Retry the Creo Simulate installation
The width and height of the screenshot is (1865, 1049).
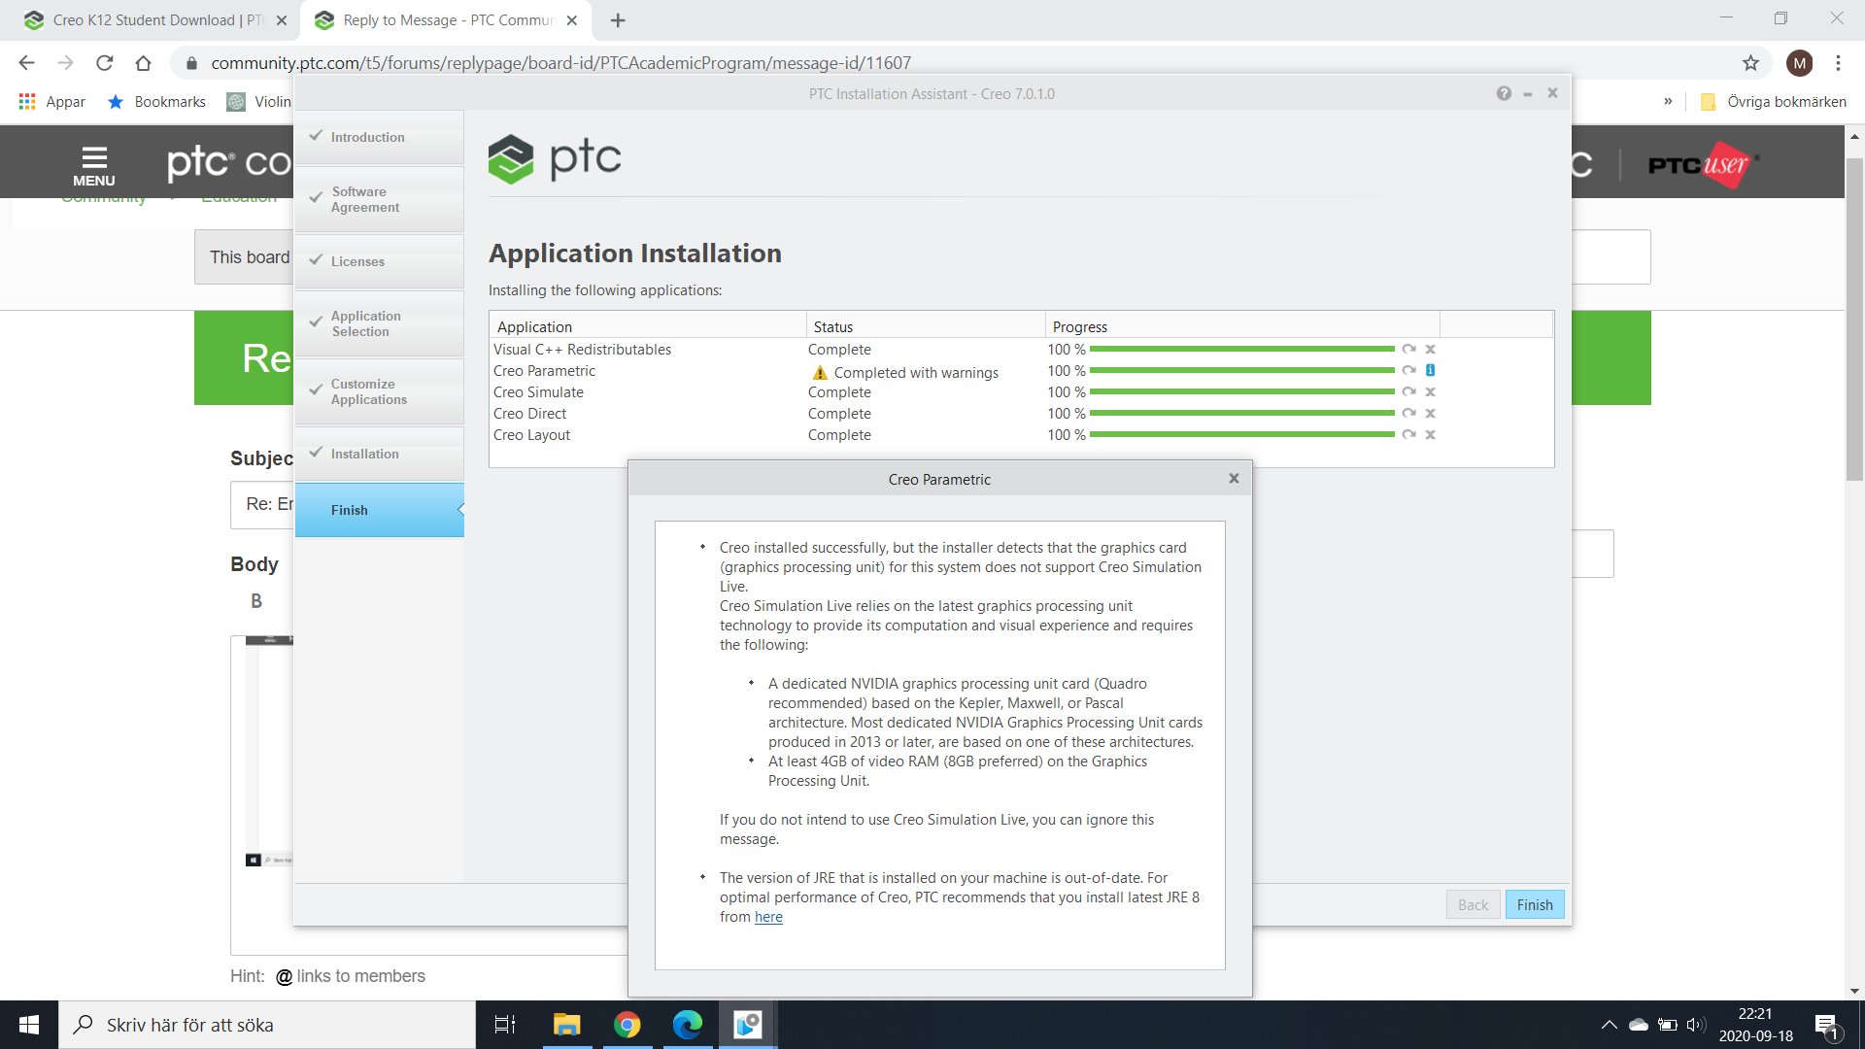coord(1410,391)
